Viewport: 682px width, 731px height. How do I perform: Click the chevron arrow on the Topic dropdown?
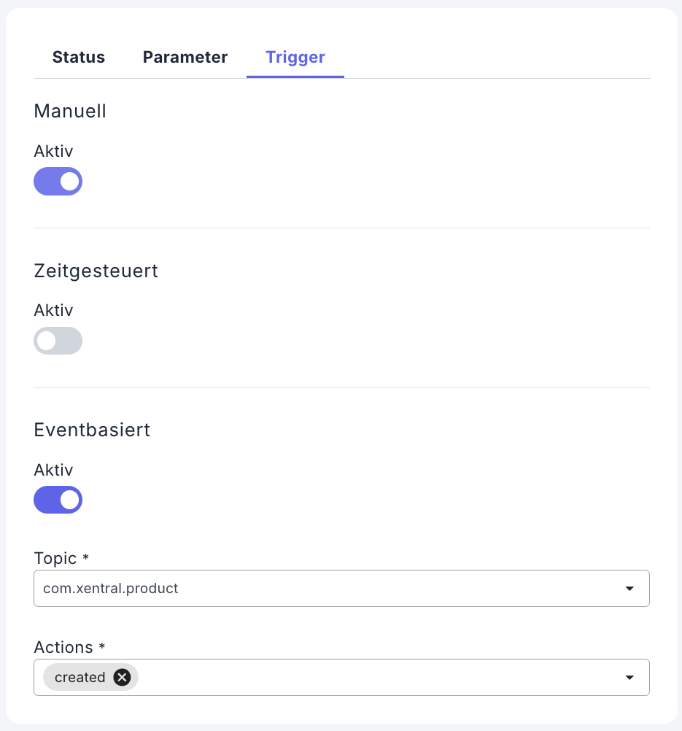[629, 588]
